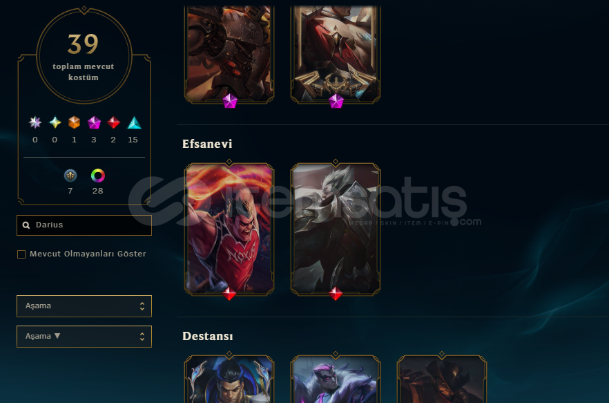Select the Destansı section heading
This screenshot has height=403, width=609.
coord(208,336)
